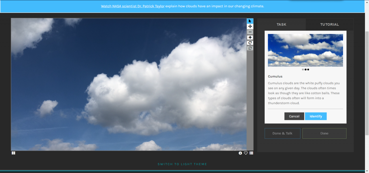Switch to the Task tab
The image size is (369, 173).
(x=281, y=24)
